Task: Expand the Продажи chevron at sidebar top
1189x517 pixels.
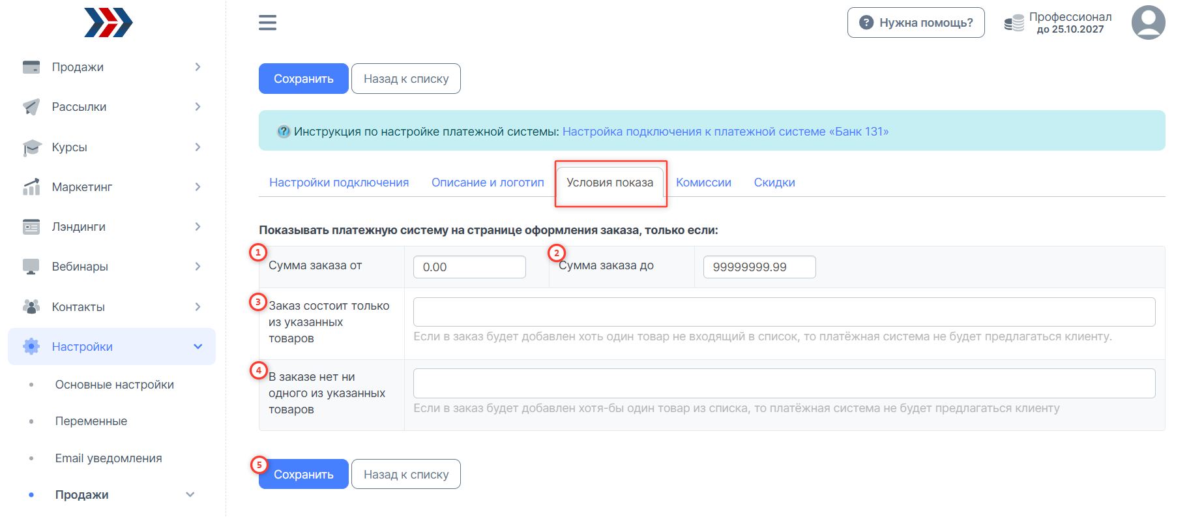Action: tap(198, 67)
